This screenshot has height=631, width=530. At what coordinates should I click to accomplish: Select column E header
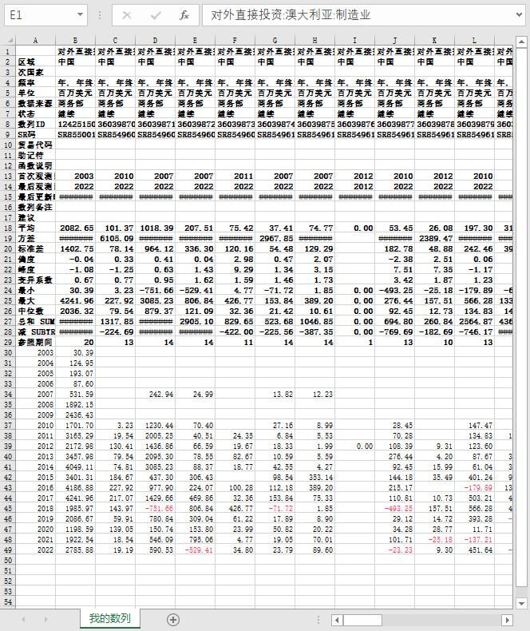(x=195, y=40)
